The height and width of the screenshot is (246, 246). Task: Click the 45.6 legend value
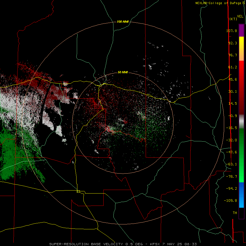233,79
